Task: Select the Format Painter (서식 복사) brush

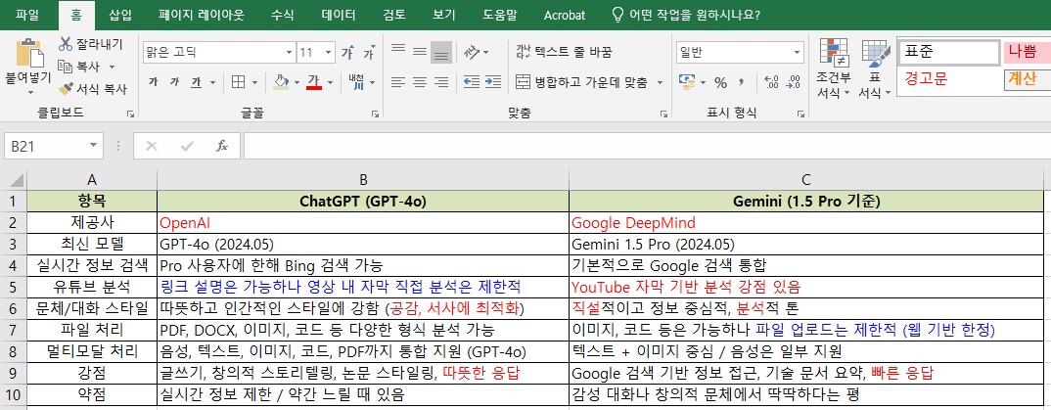Action: (65, 88)
